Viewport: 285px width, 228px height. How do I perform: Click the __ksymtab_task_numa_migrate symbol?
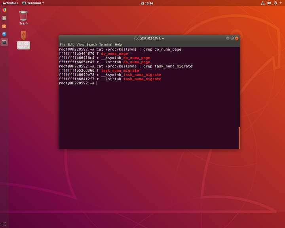tap(131, 75)
